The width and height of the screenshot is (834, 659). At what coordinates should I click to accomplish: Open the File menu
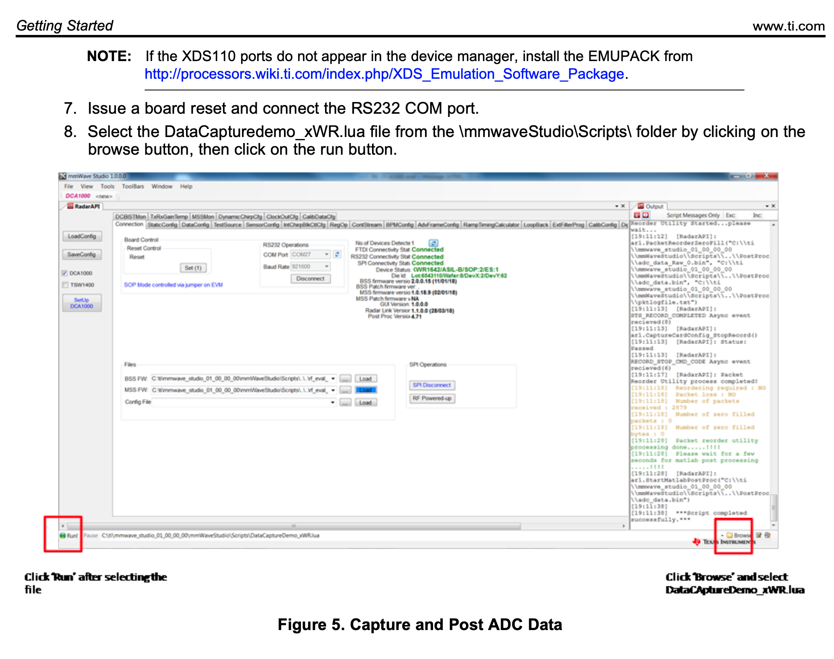(69, 186)
